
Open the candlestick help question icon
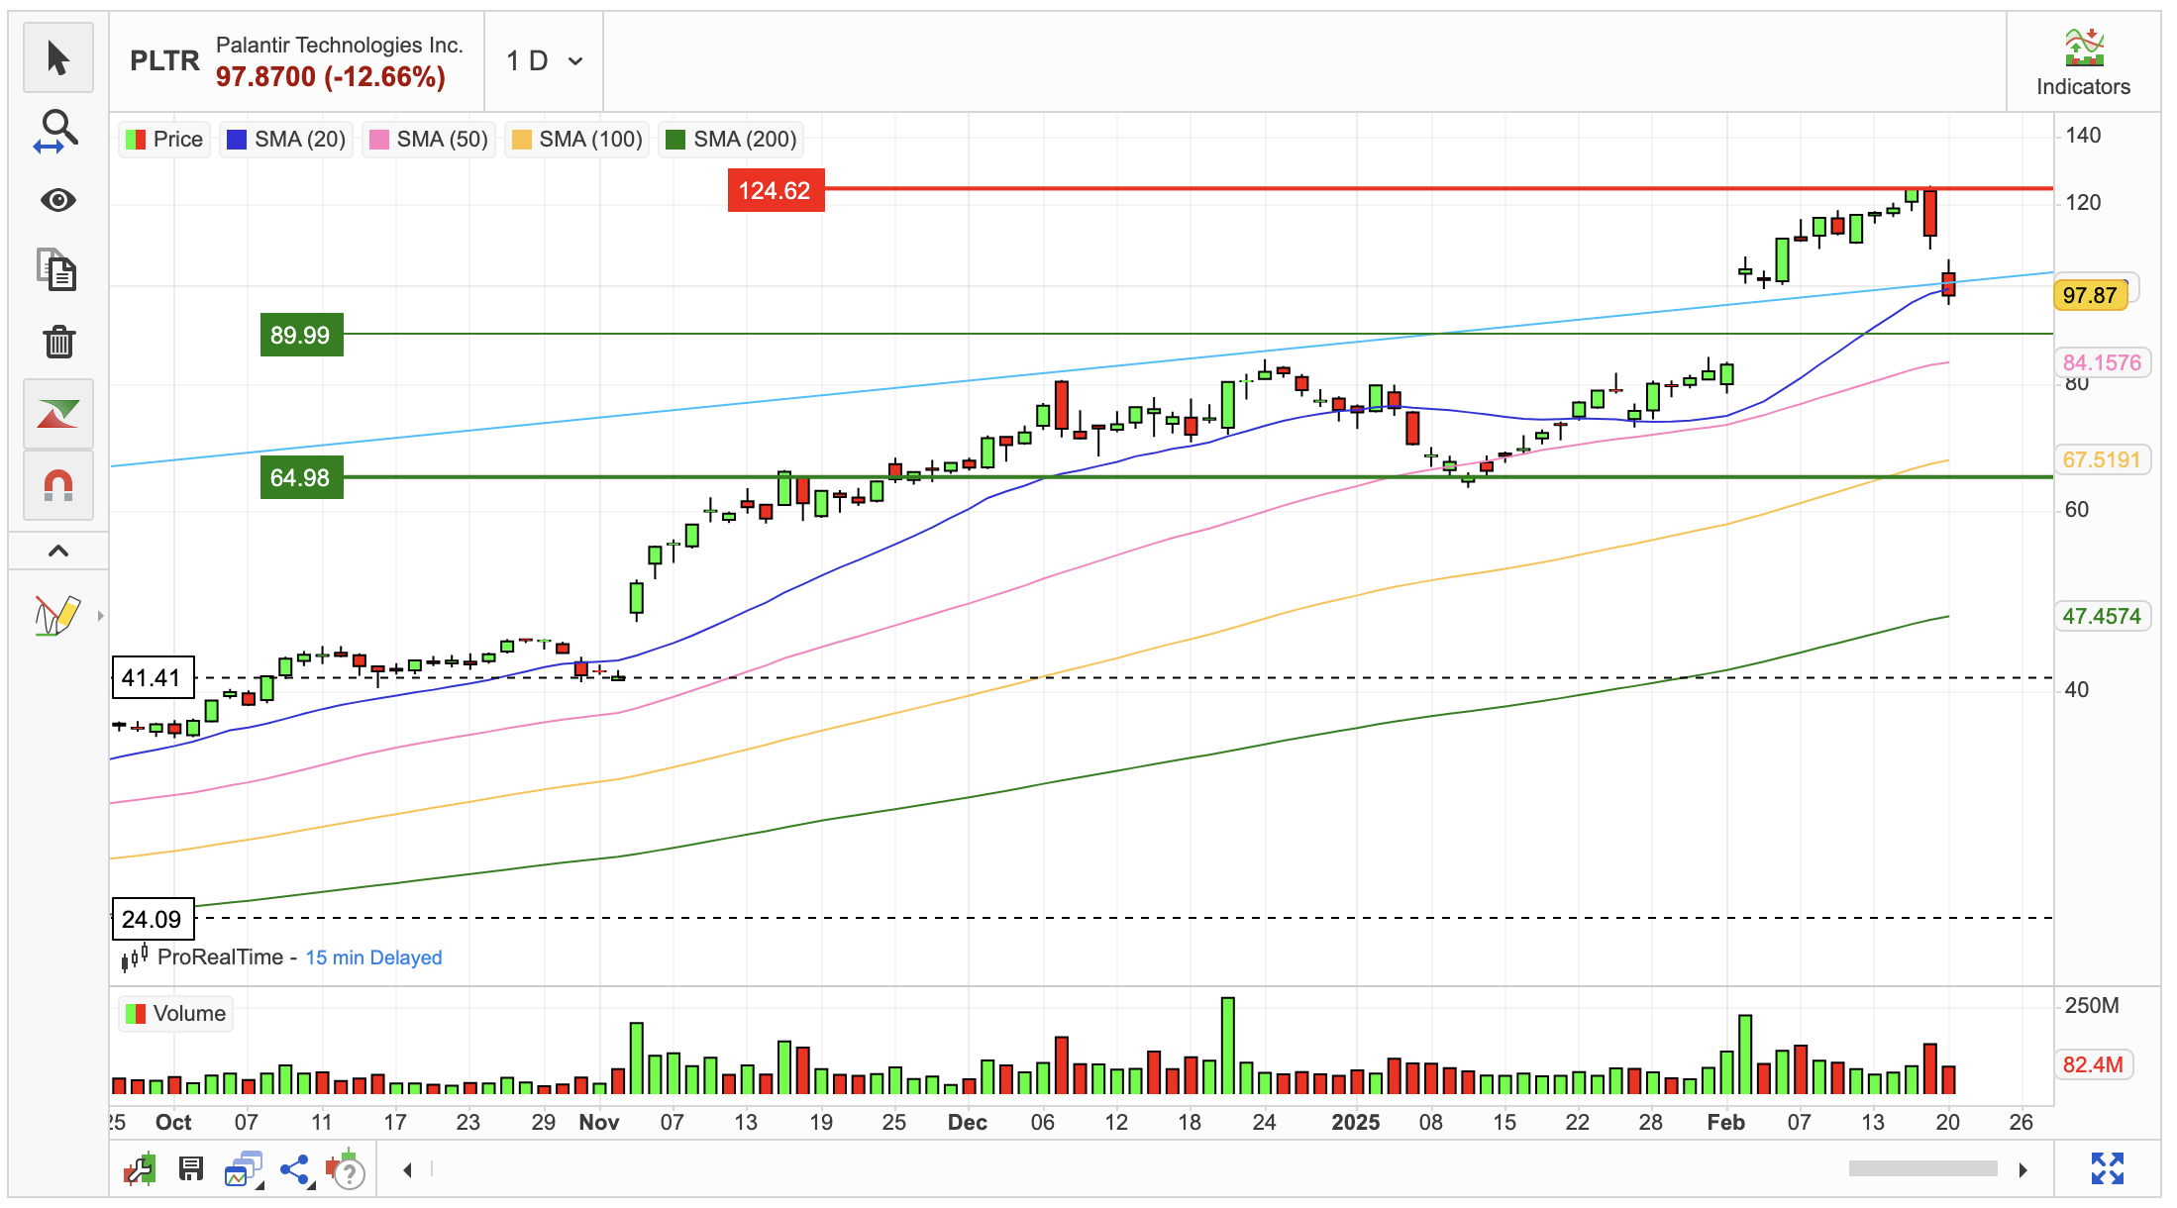[x=346, y=1169]
